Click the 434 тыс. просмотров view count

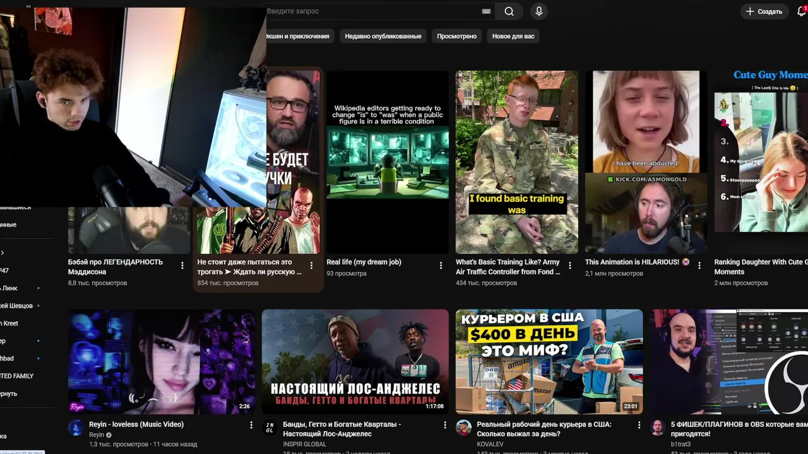click(x=486, y=283)
